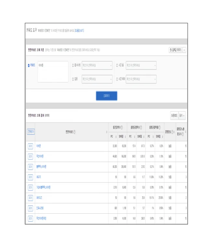This screenshot has width=212, height=227.
Task: Add the seventh row's keyword with 추가
Action: coord(31,208)
